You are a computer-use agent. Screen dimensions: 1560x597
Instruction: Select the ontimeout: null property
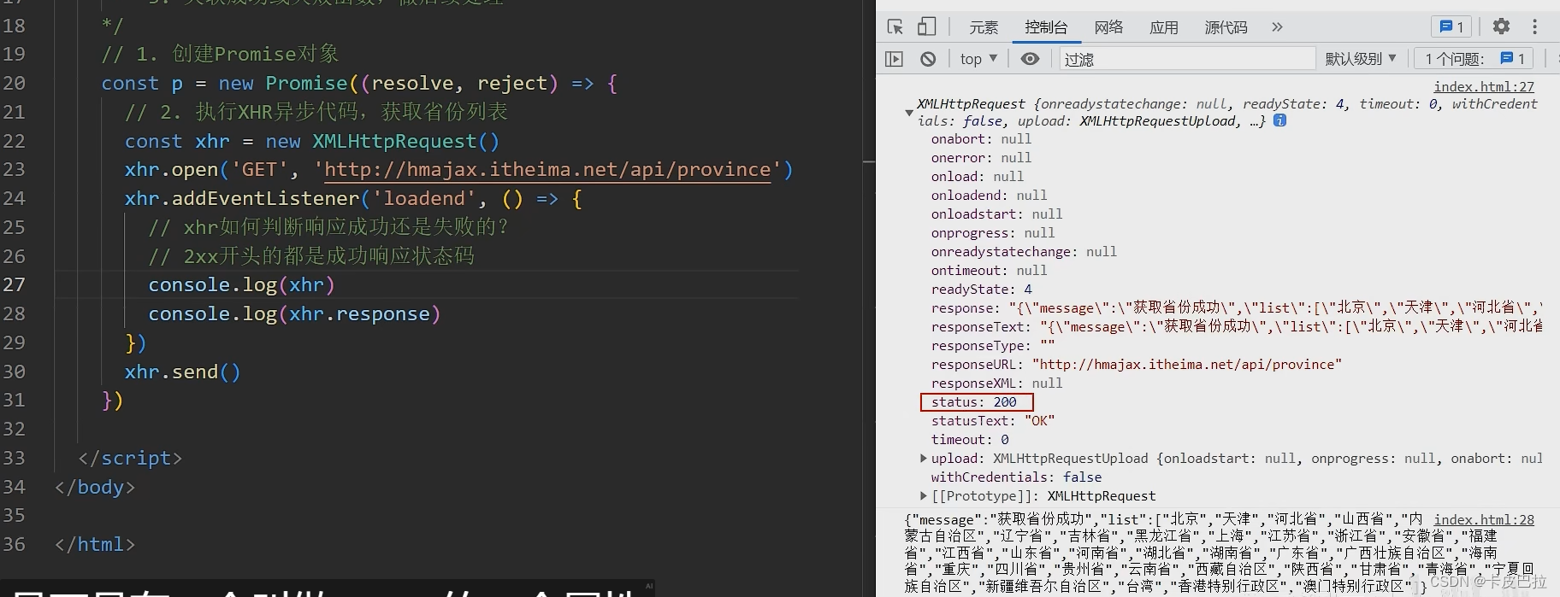(x=990, y=271)
